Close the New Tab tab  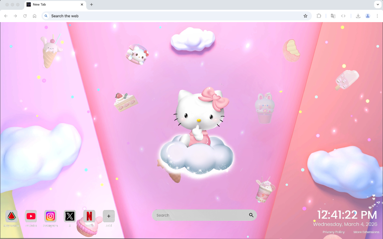click(82, 5)
